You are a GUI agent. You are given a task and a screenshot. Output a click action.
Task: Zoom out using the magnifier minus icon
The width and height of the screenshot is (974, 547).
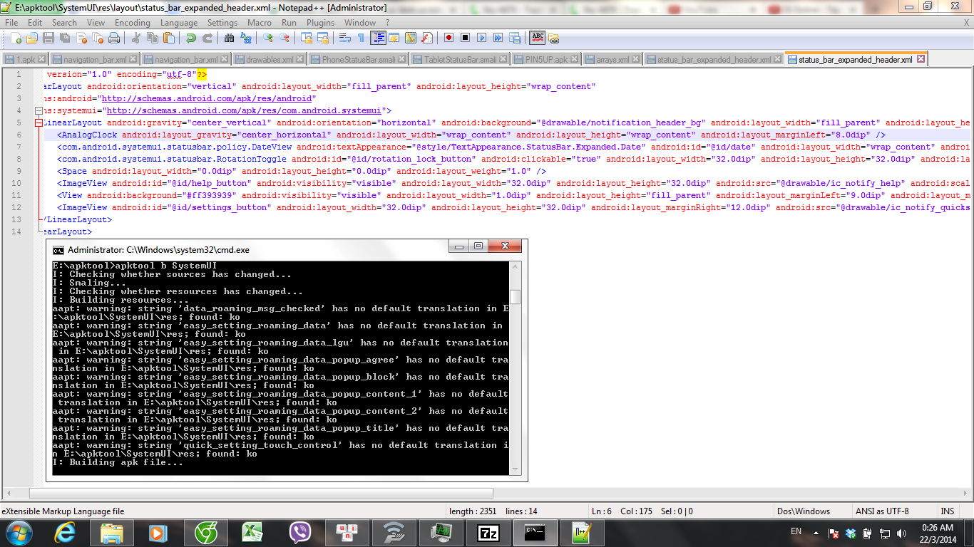pos(284,38)
